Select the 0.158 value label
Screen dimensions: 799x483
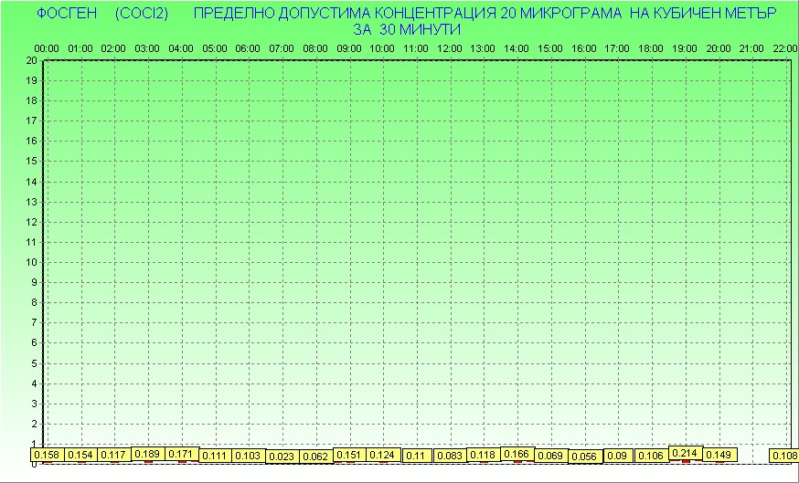pos(47,455)
